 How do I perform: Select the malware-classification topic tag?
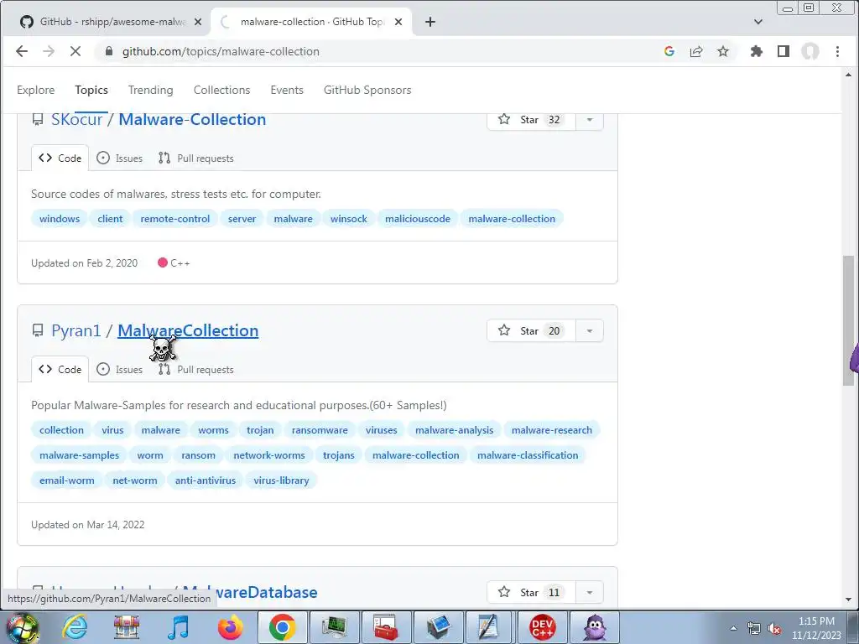pyautogui.click(x=528, y=455)
